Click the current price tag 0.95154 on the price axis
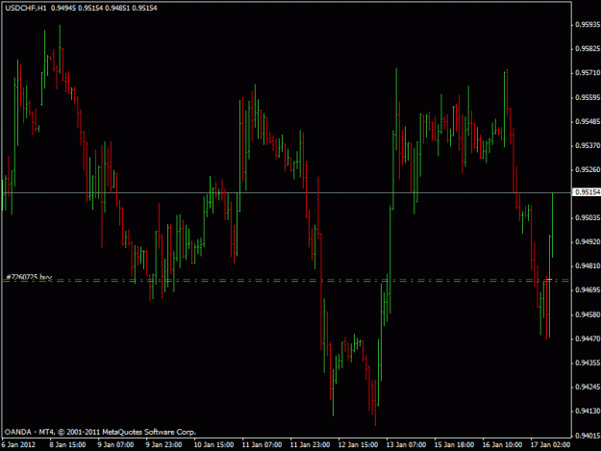Viewport: 601px width, 451px height. click(588, 192)
